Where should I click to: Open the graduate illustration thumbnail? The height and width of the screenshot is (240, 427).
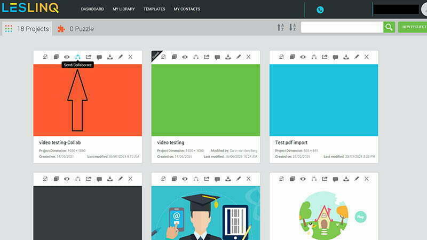(205, 213)
